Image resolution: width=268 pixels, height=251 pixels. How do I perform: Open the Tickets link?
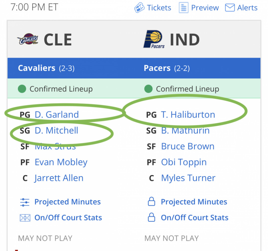click(x=159, y=8)
